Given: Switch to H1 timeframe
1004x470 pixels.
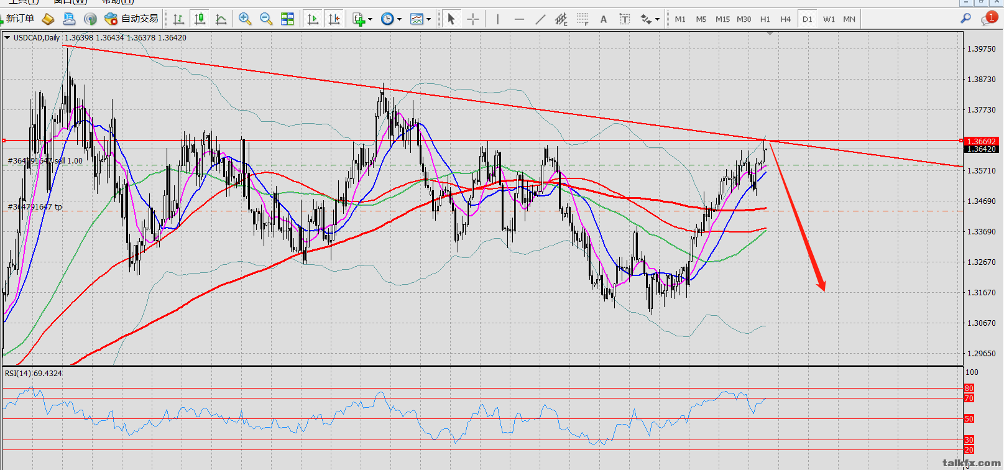Looking at the screenshot, I should tap(765, 19).
